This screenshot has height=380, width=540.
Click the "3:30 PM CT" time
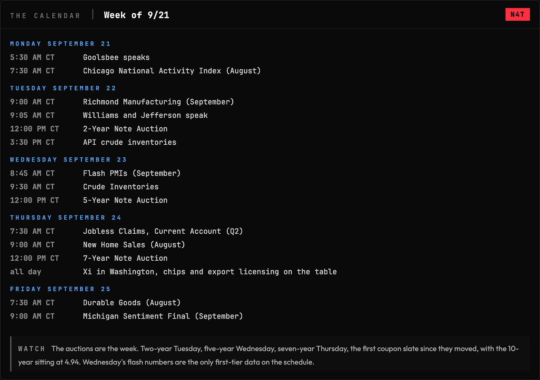coord(32,142)
